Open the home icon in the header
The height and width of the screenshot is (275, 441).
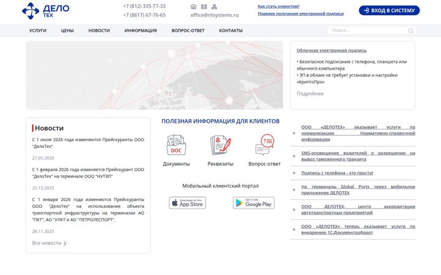pos(193,7)
